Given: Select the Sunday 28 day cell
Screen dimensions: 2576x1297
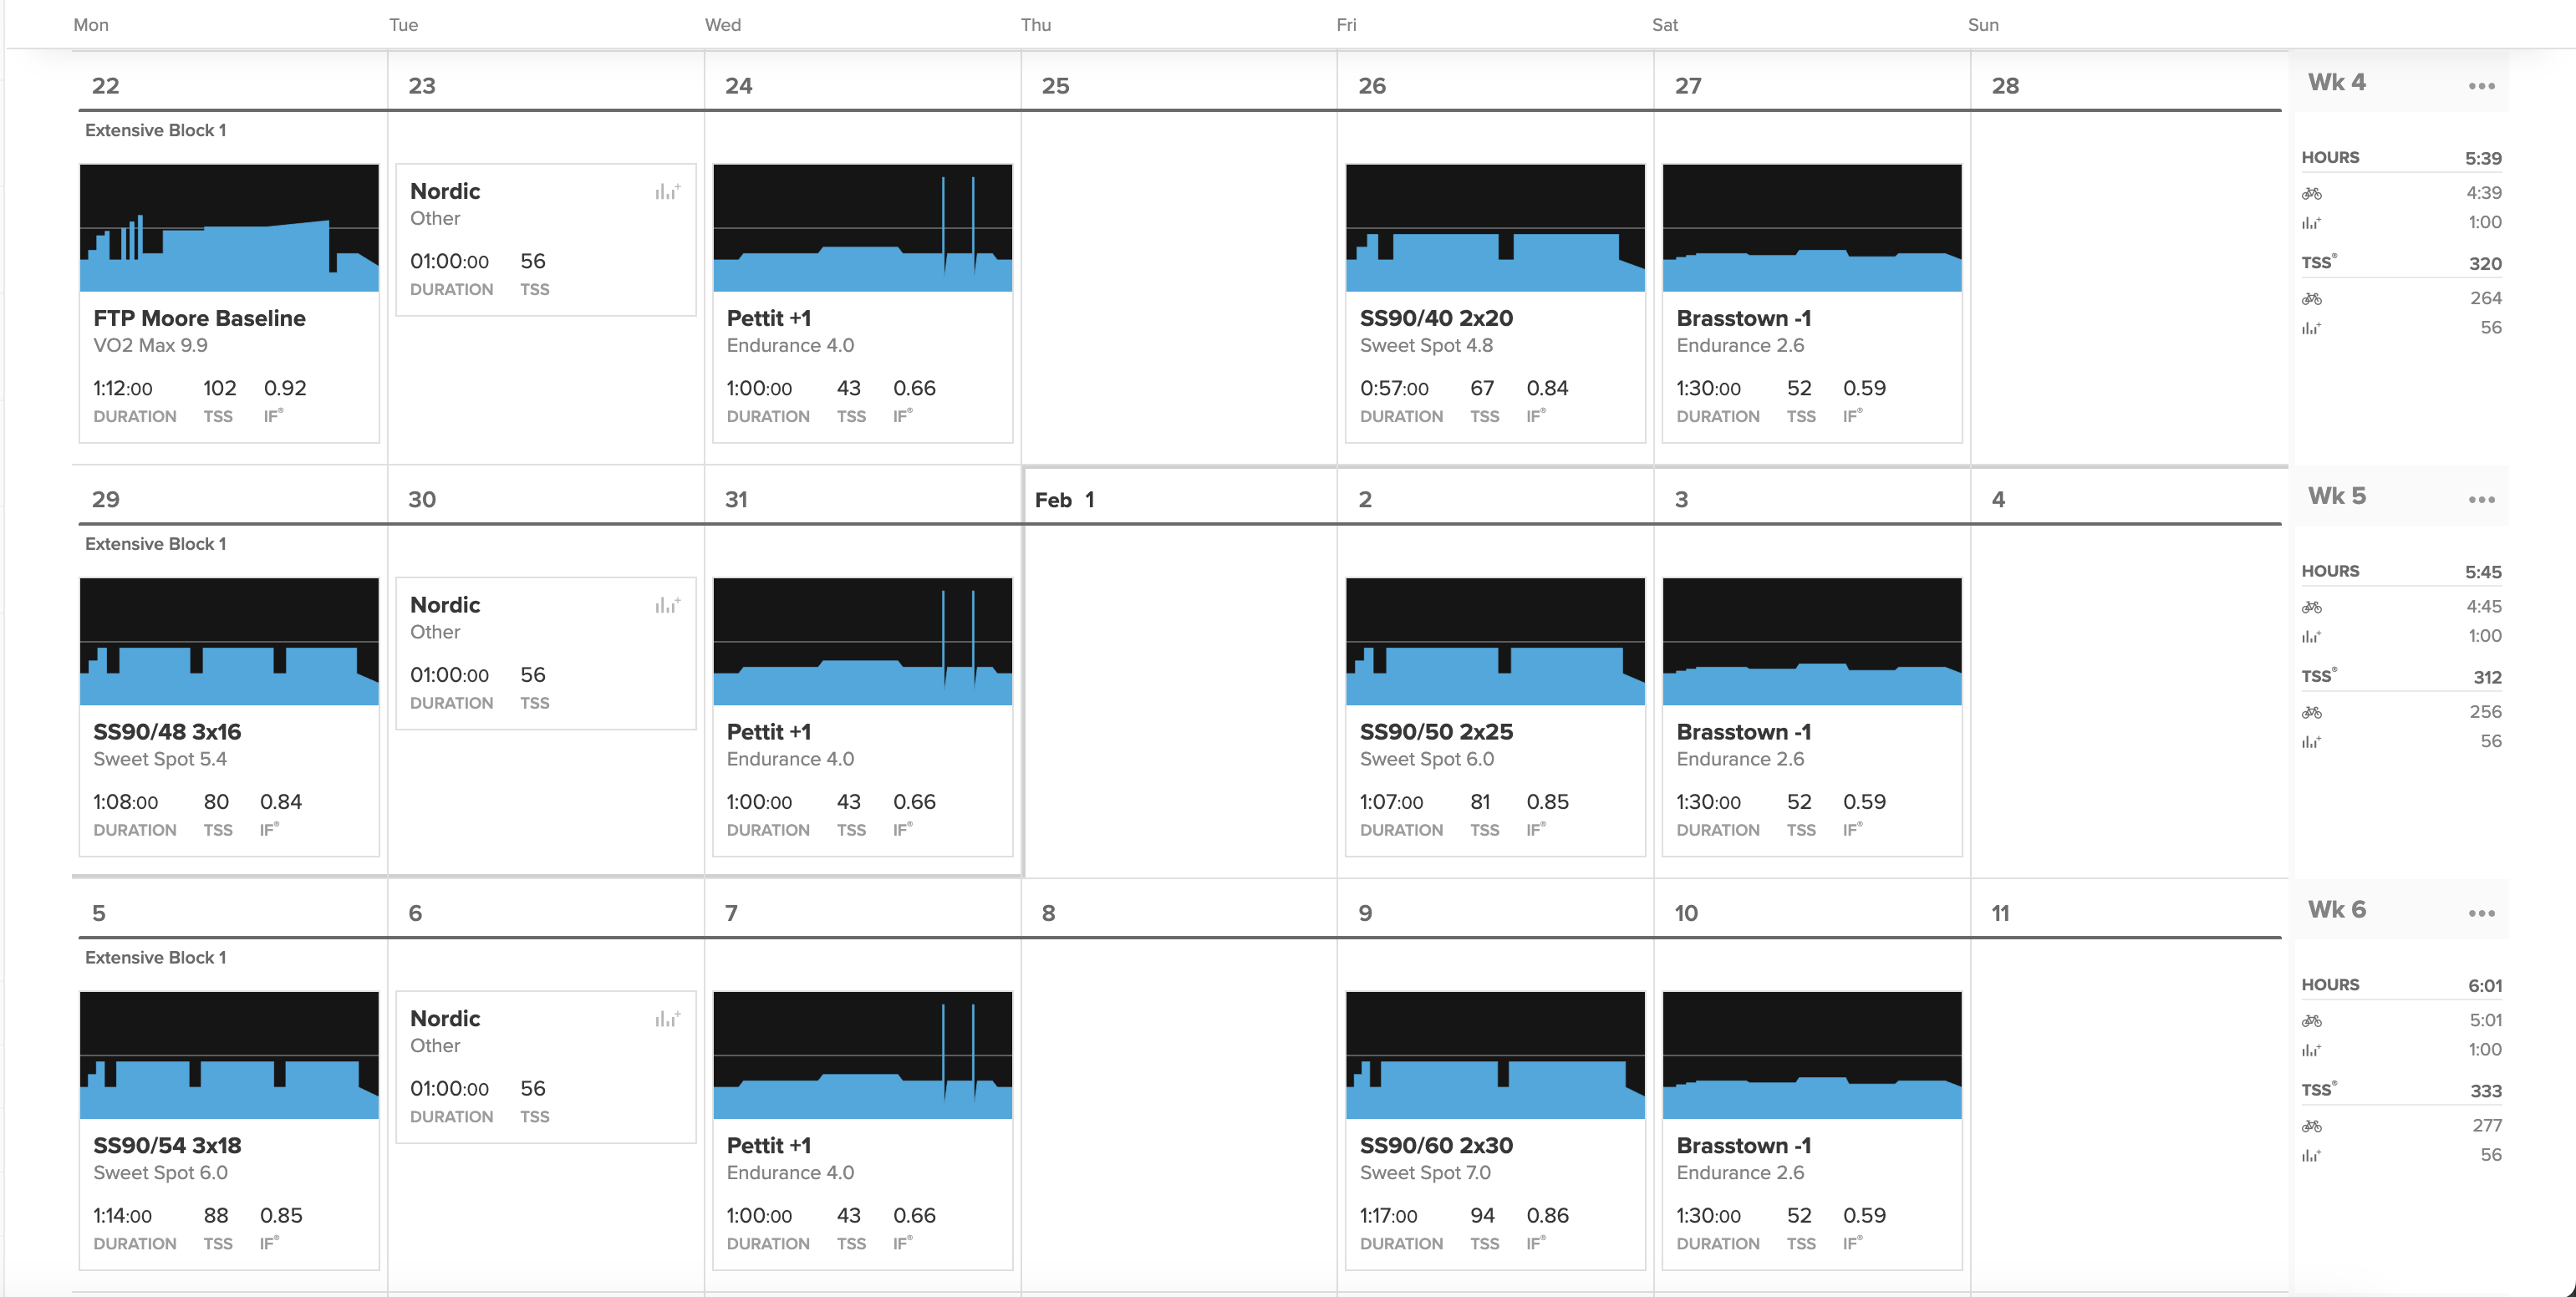Looking at the screenshot, I should pos(2129,258).
